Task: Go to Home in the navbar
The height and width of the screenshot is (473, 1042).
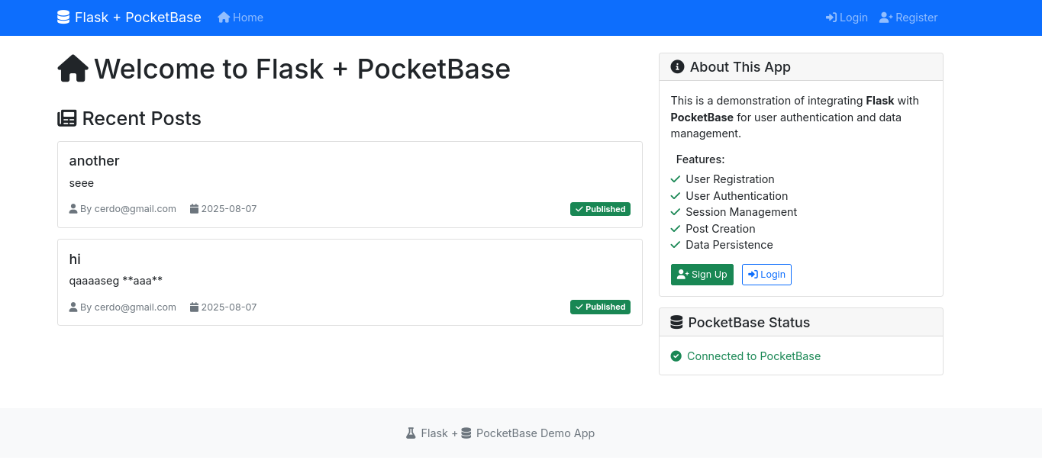Action: pos(240,17)
